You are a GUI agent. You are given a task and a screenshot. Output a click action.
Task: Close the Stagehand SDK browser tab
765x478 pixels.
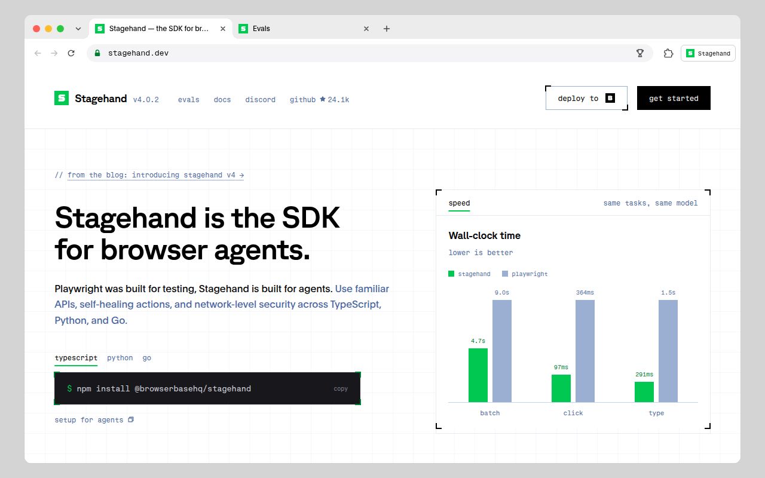(223, 29)
